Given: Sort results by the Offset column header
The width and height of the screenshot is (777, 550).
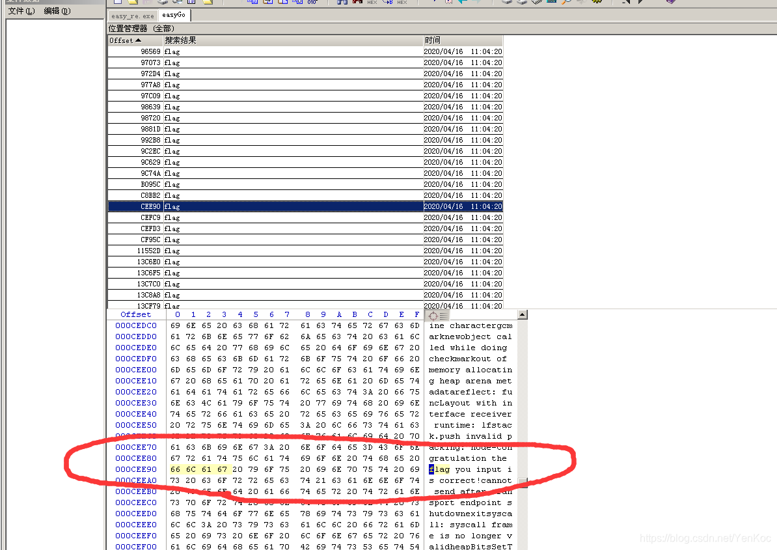Looking at the screenshot, I should click(x=135, y=40).
